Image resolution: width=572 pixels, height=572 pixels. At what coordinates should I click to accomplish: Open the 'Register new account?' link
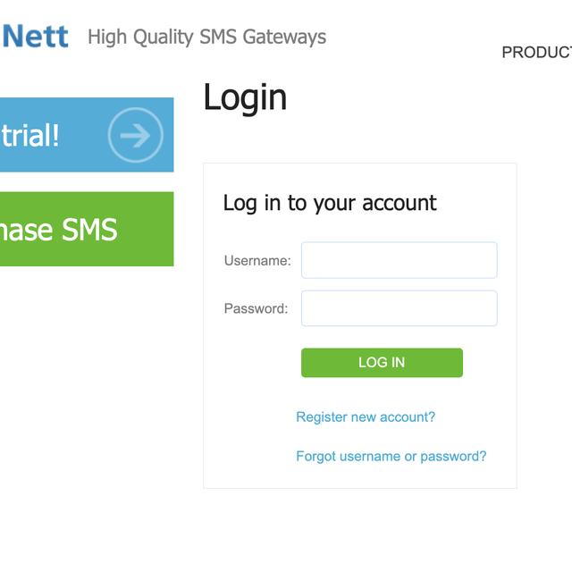(366, 416)
